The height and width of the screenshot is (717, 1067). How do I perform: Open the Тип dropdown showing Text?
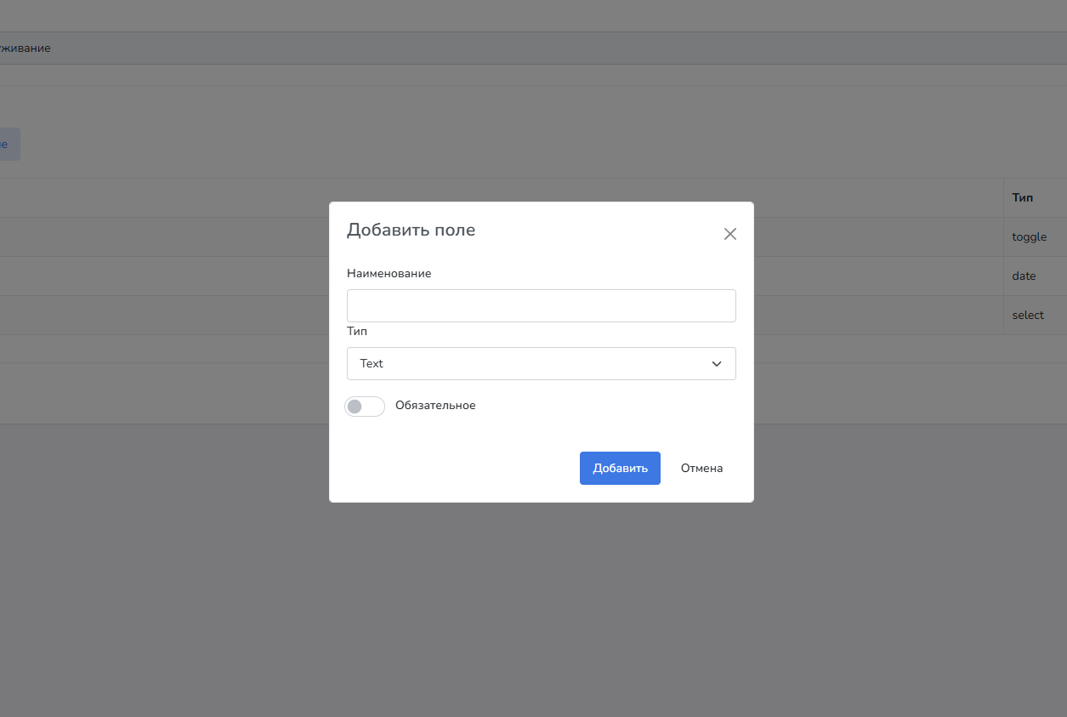[541, 363]
